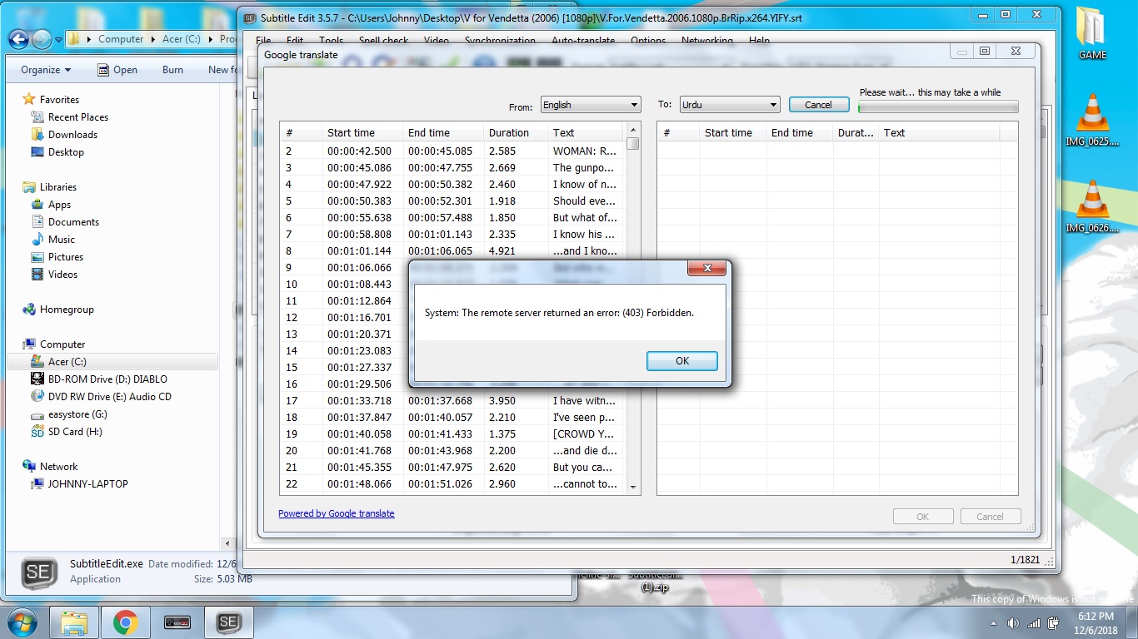Screen dimensions: 1138x639
Task: Show hidden tray icons arrow
Action: 994,622
